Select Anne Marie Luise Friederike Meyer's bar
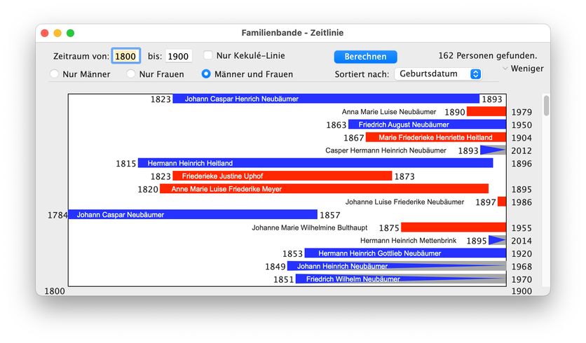586x343 pixels. pos(324,189)
